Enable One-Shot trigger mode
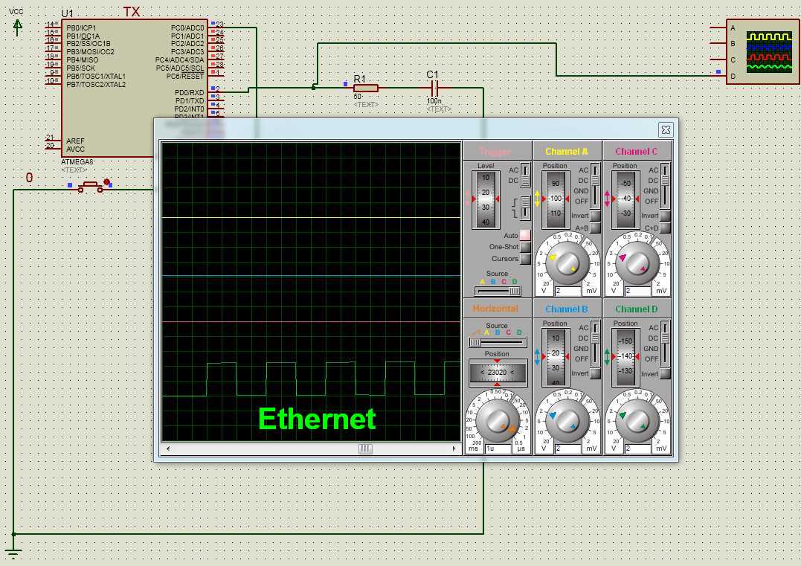801x566 pixels. (524, 247)
